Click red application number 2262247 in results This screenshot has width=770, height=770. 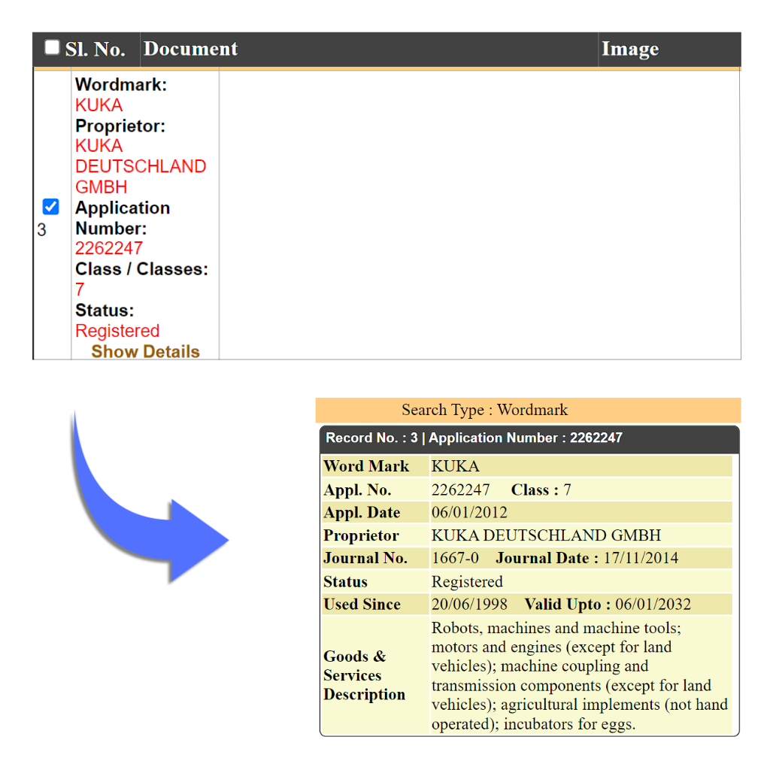[108, 248]
